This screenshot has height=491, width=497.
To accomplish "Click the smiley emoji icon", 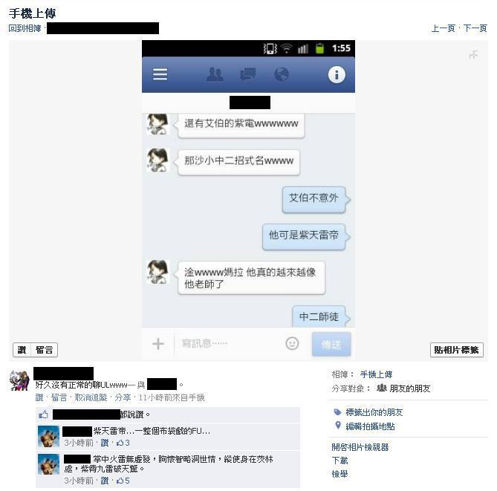I will 292,344.
